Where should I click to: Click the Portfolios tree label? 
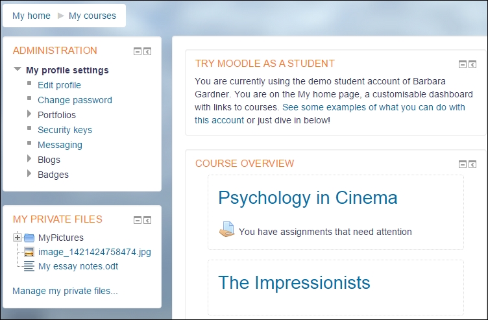[x=56, y=115]
